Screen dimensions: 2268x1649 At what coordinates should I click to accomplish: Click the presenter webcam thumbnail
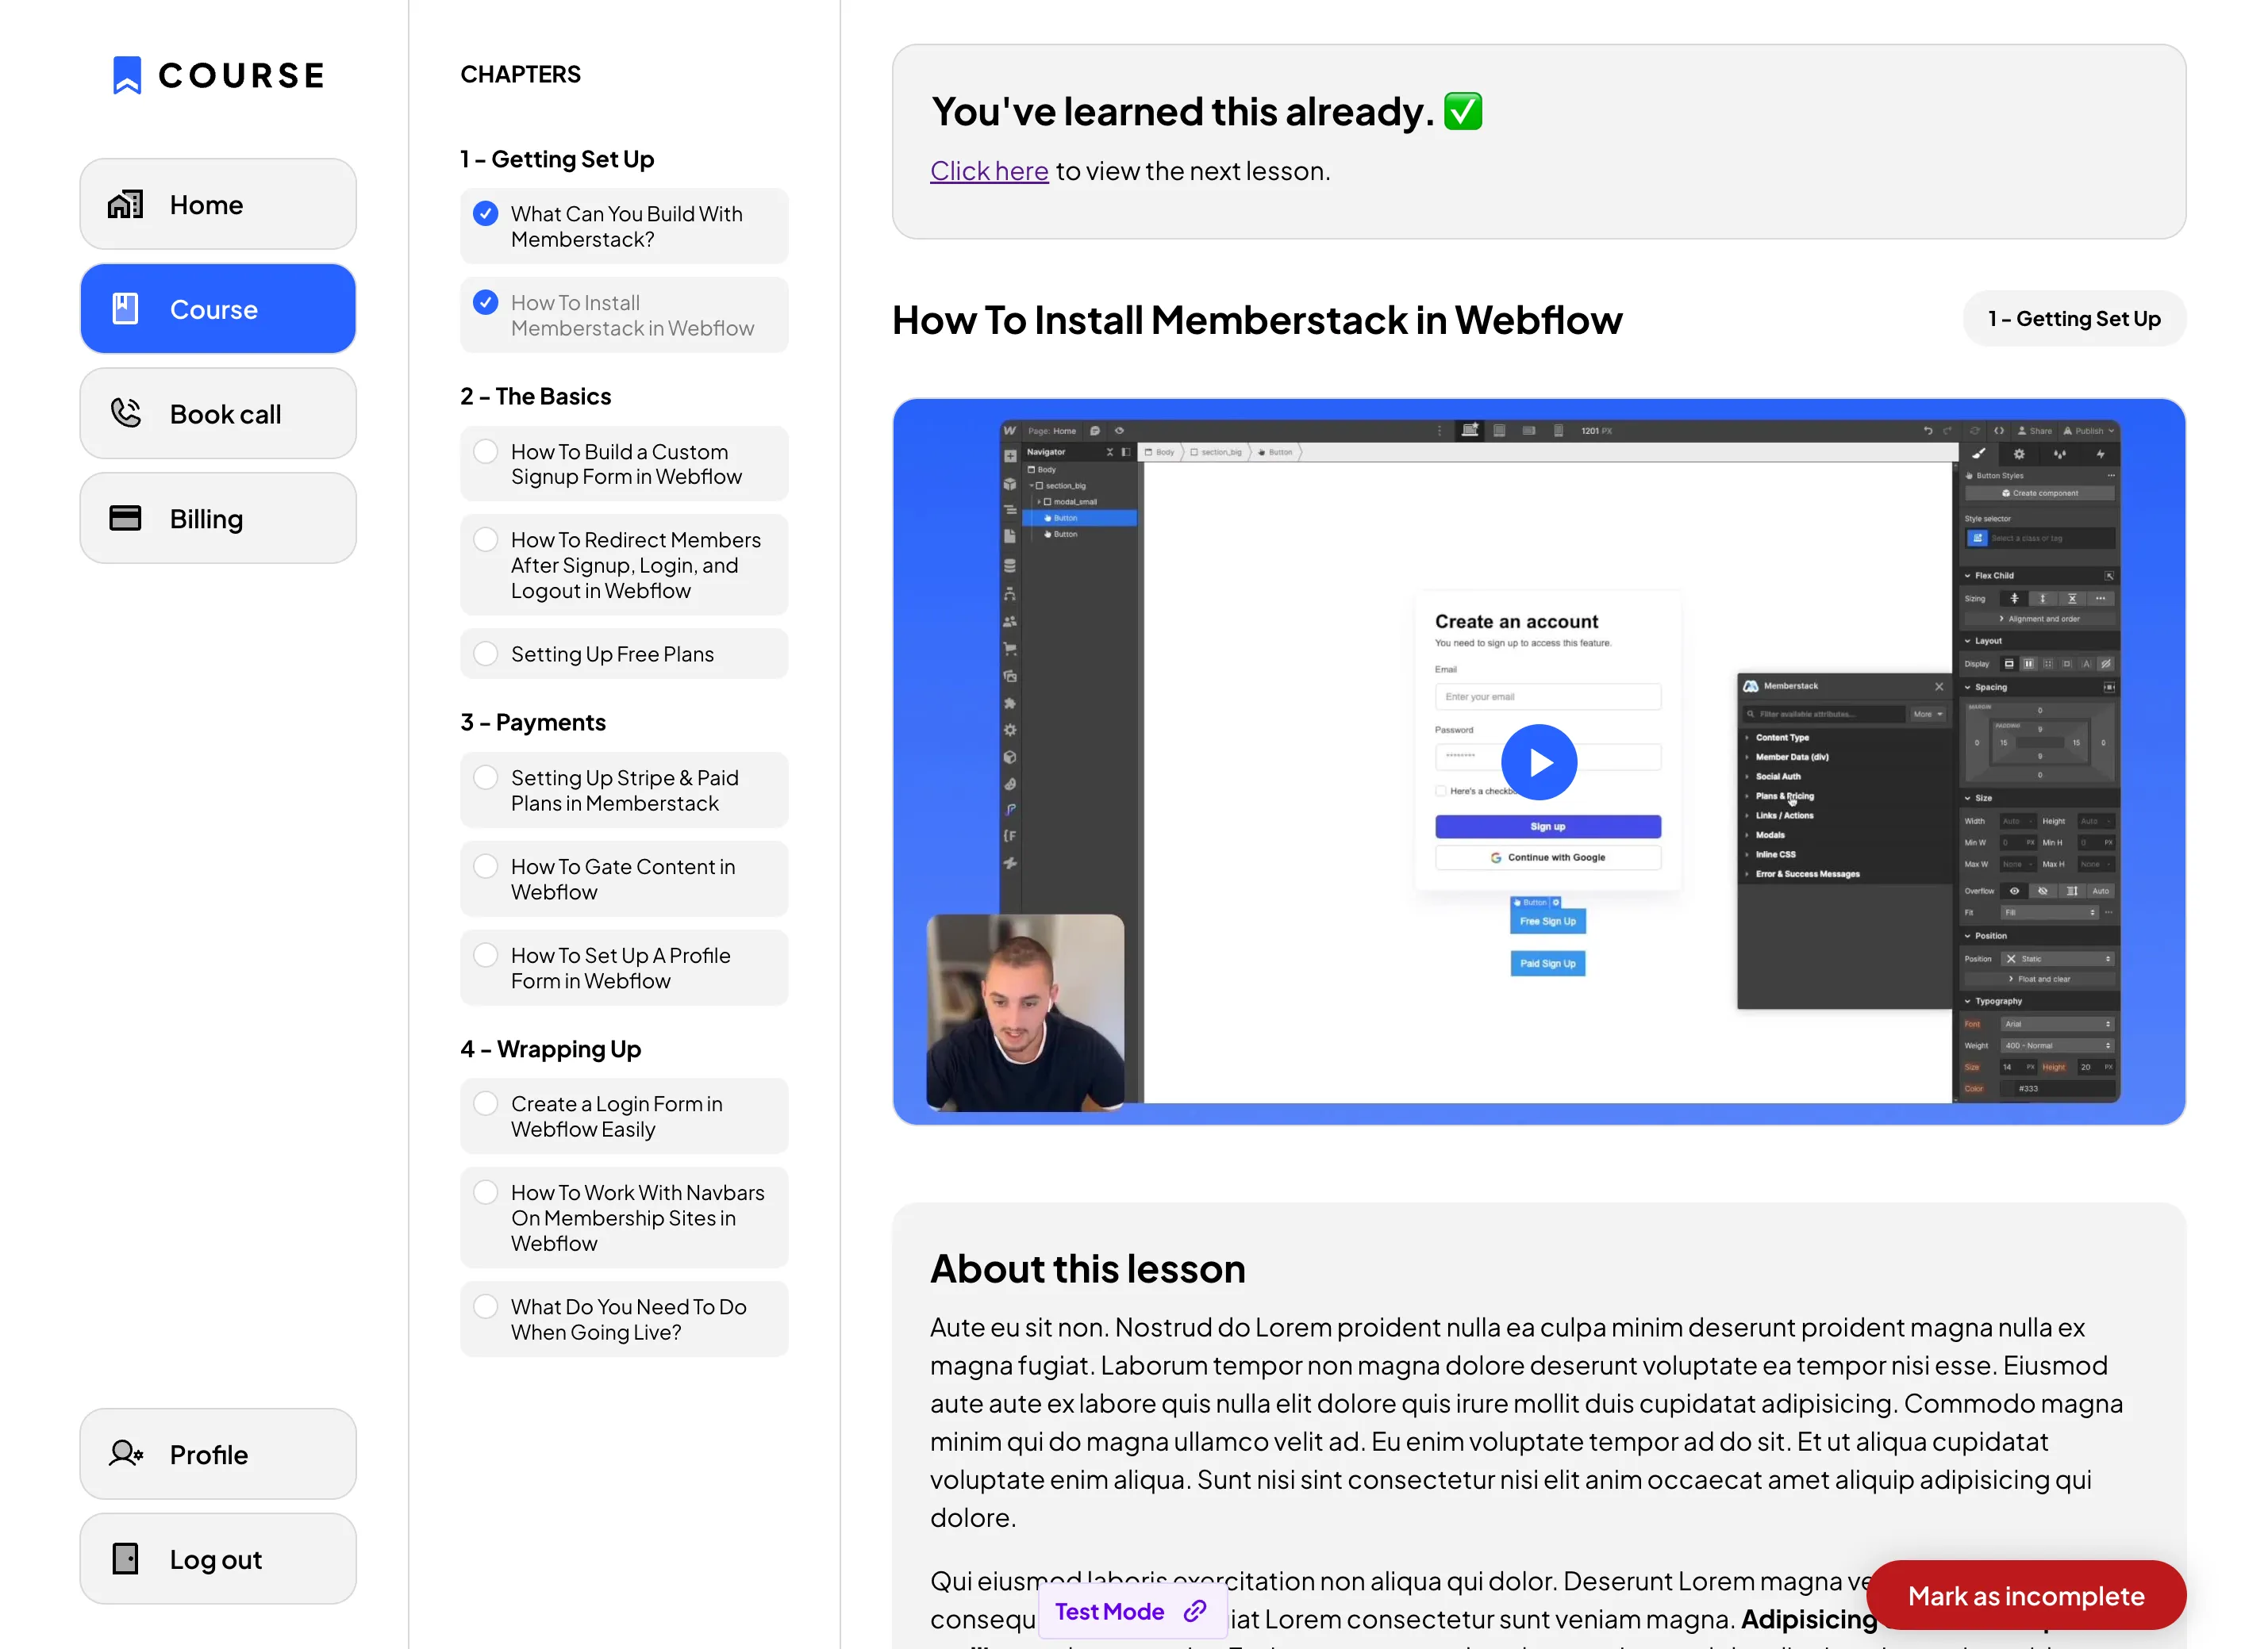coord(1026,1011)
